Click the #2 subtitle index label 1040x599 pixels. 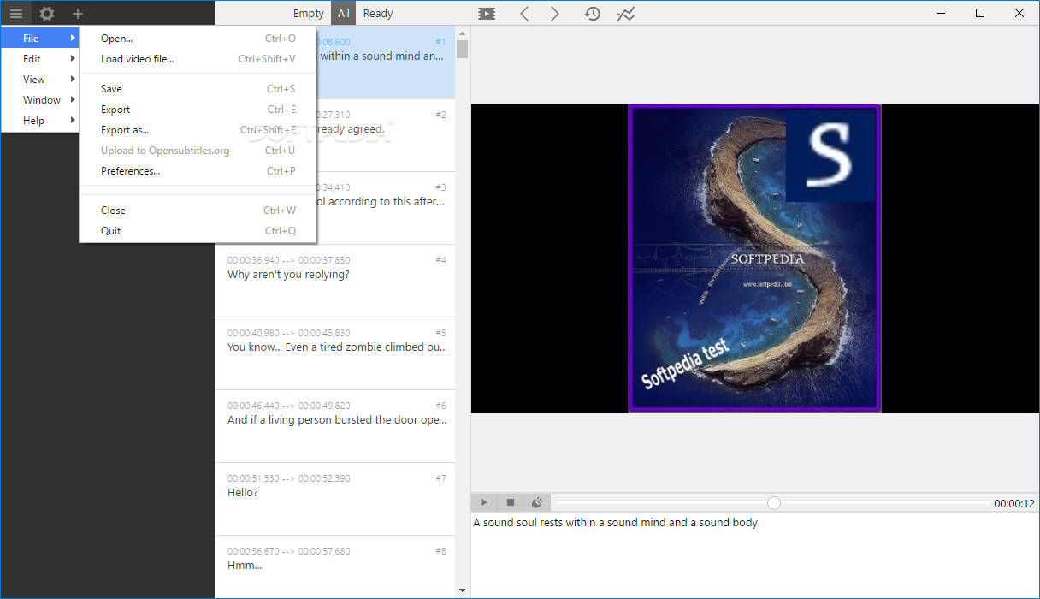pyautogui.click(x=440, y=115)
